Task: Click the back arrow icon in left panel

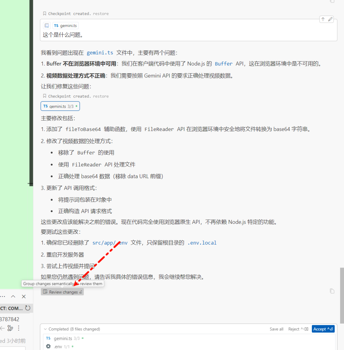Action: [x=2, y=328]
